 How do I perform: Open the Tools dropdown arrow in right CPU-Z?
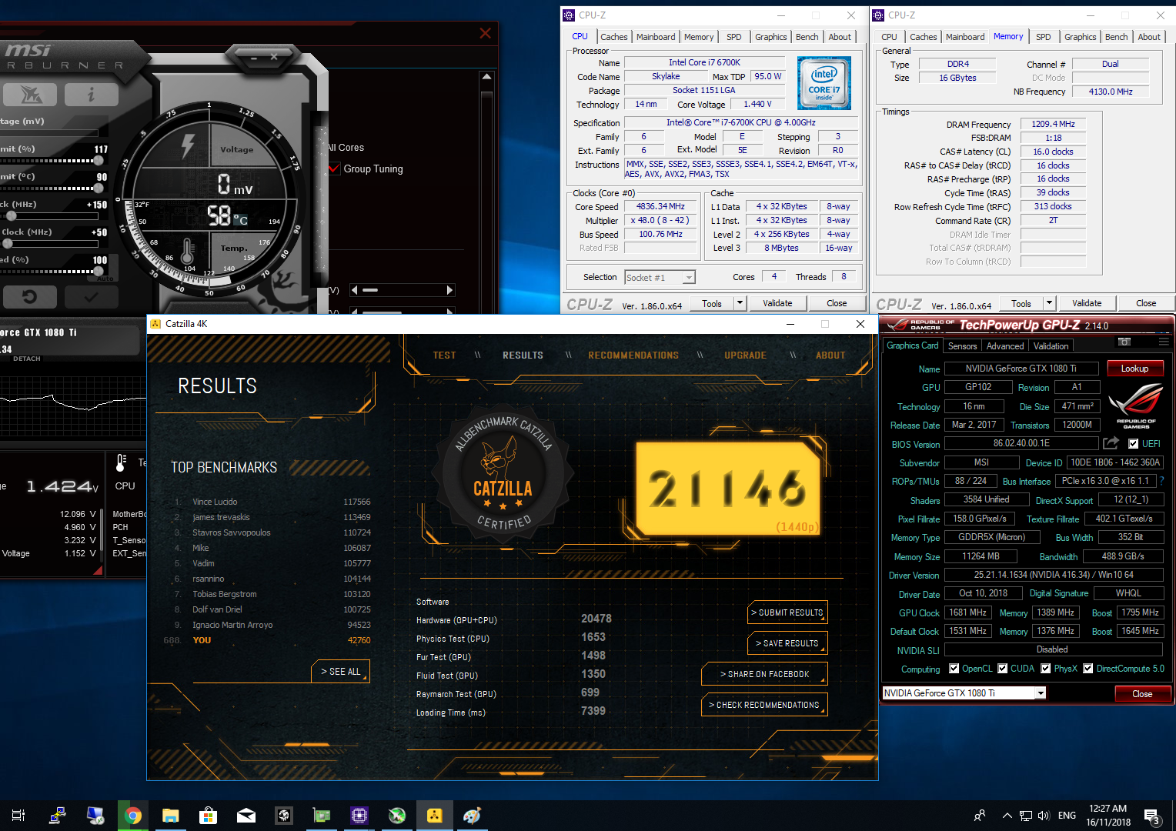coord(1049,303)
